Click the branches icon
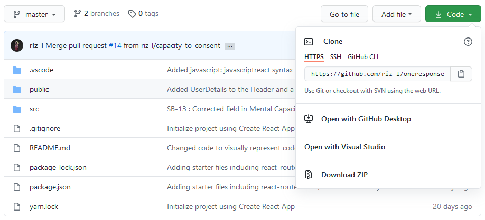The image size is (485, 220). (x=78, y=14)
